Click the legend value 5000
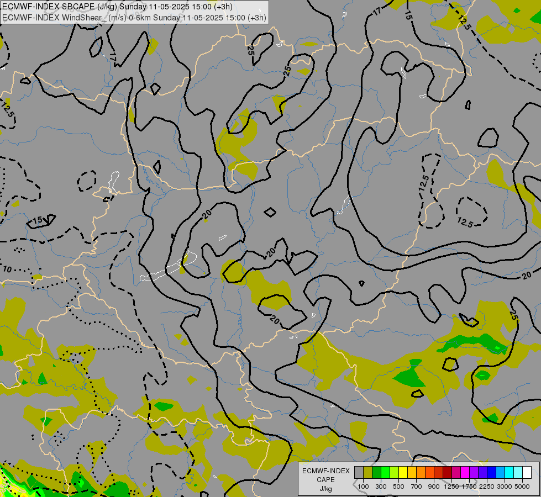Viewport: 541px width, 497px height. tap(522, 487)
